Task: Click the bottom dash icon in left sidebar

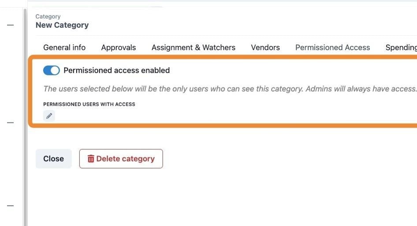Action: click(x=11, y=206)
